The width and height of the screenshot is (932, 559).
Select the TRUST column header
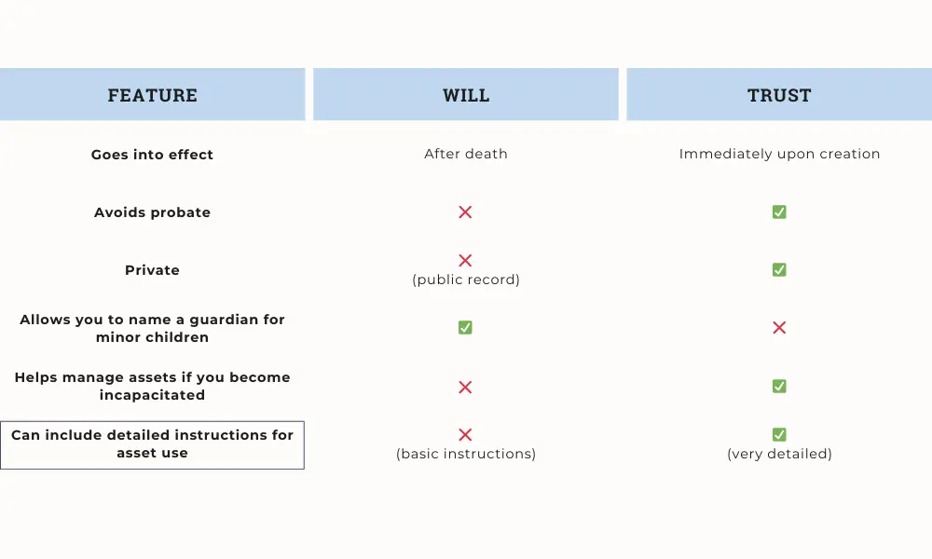tap(779, 95)
